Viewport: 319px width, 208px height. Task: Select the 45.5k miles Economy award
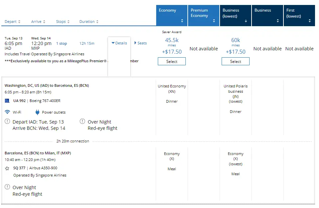[172, 61]
